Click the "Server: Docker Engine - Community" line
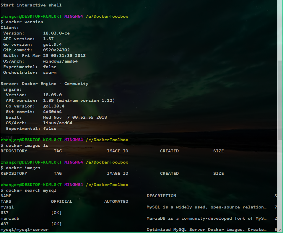Screen dimensions: 283x233 coord(44,84)
